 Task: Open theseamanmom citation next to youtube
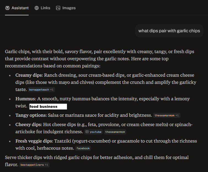point(115,132)
